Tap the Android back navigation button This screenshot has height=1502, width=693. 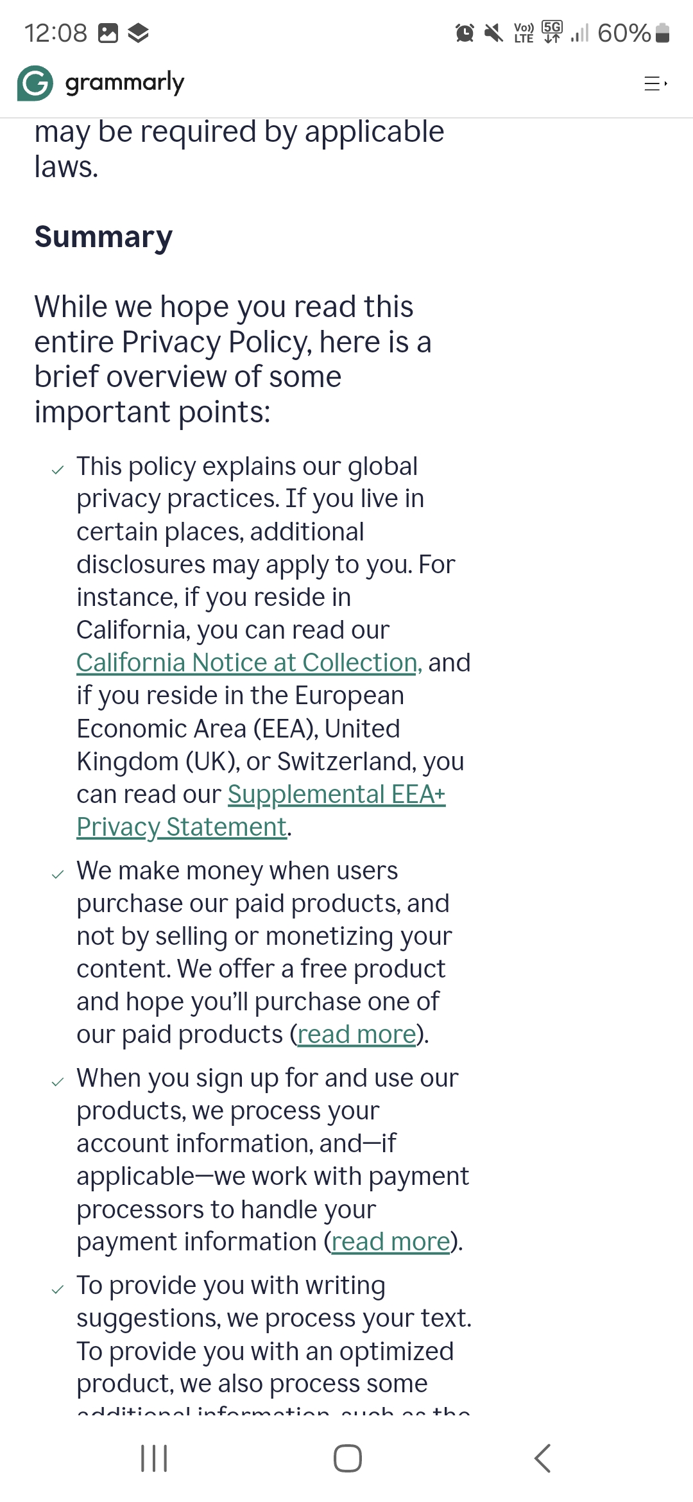point(543,1458)
